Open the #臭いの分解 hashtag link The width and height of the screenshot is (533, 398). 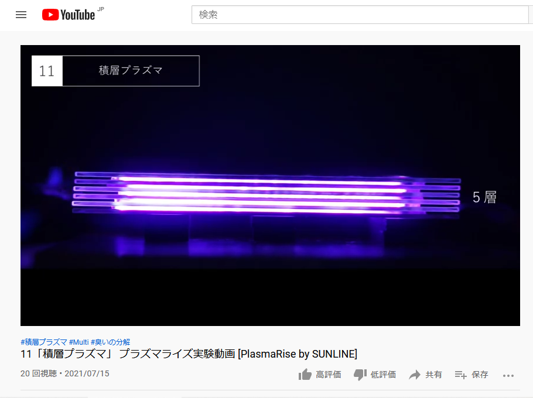pos(111,342)
